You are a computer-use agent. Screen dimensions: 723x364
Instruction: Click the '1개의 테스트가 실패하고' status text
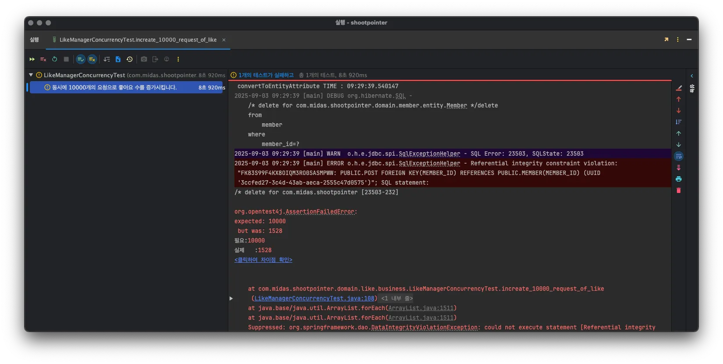click(266, 75)
